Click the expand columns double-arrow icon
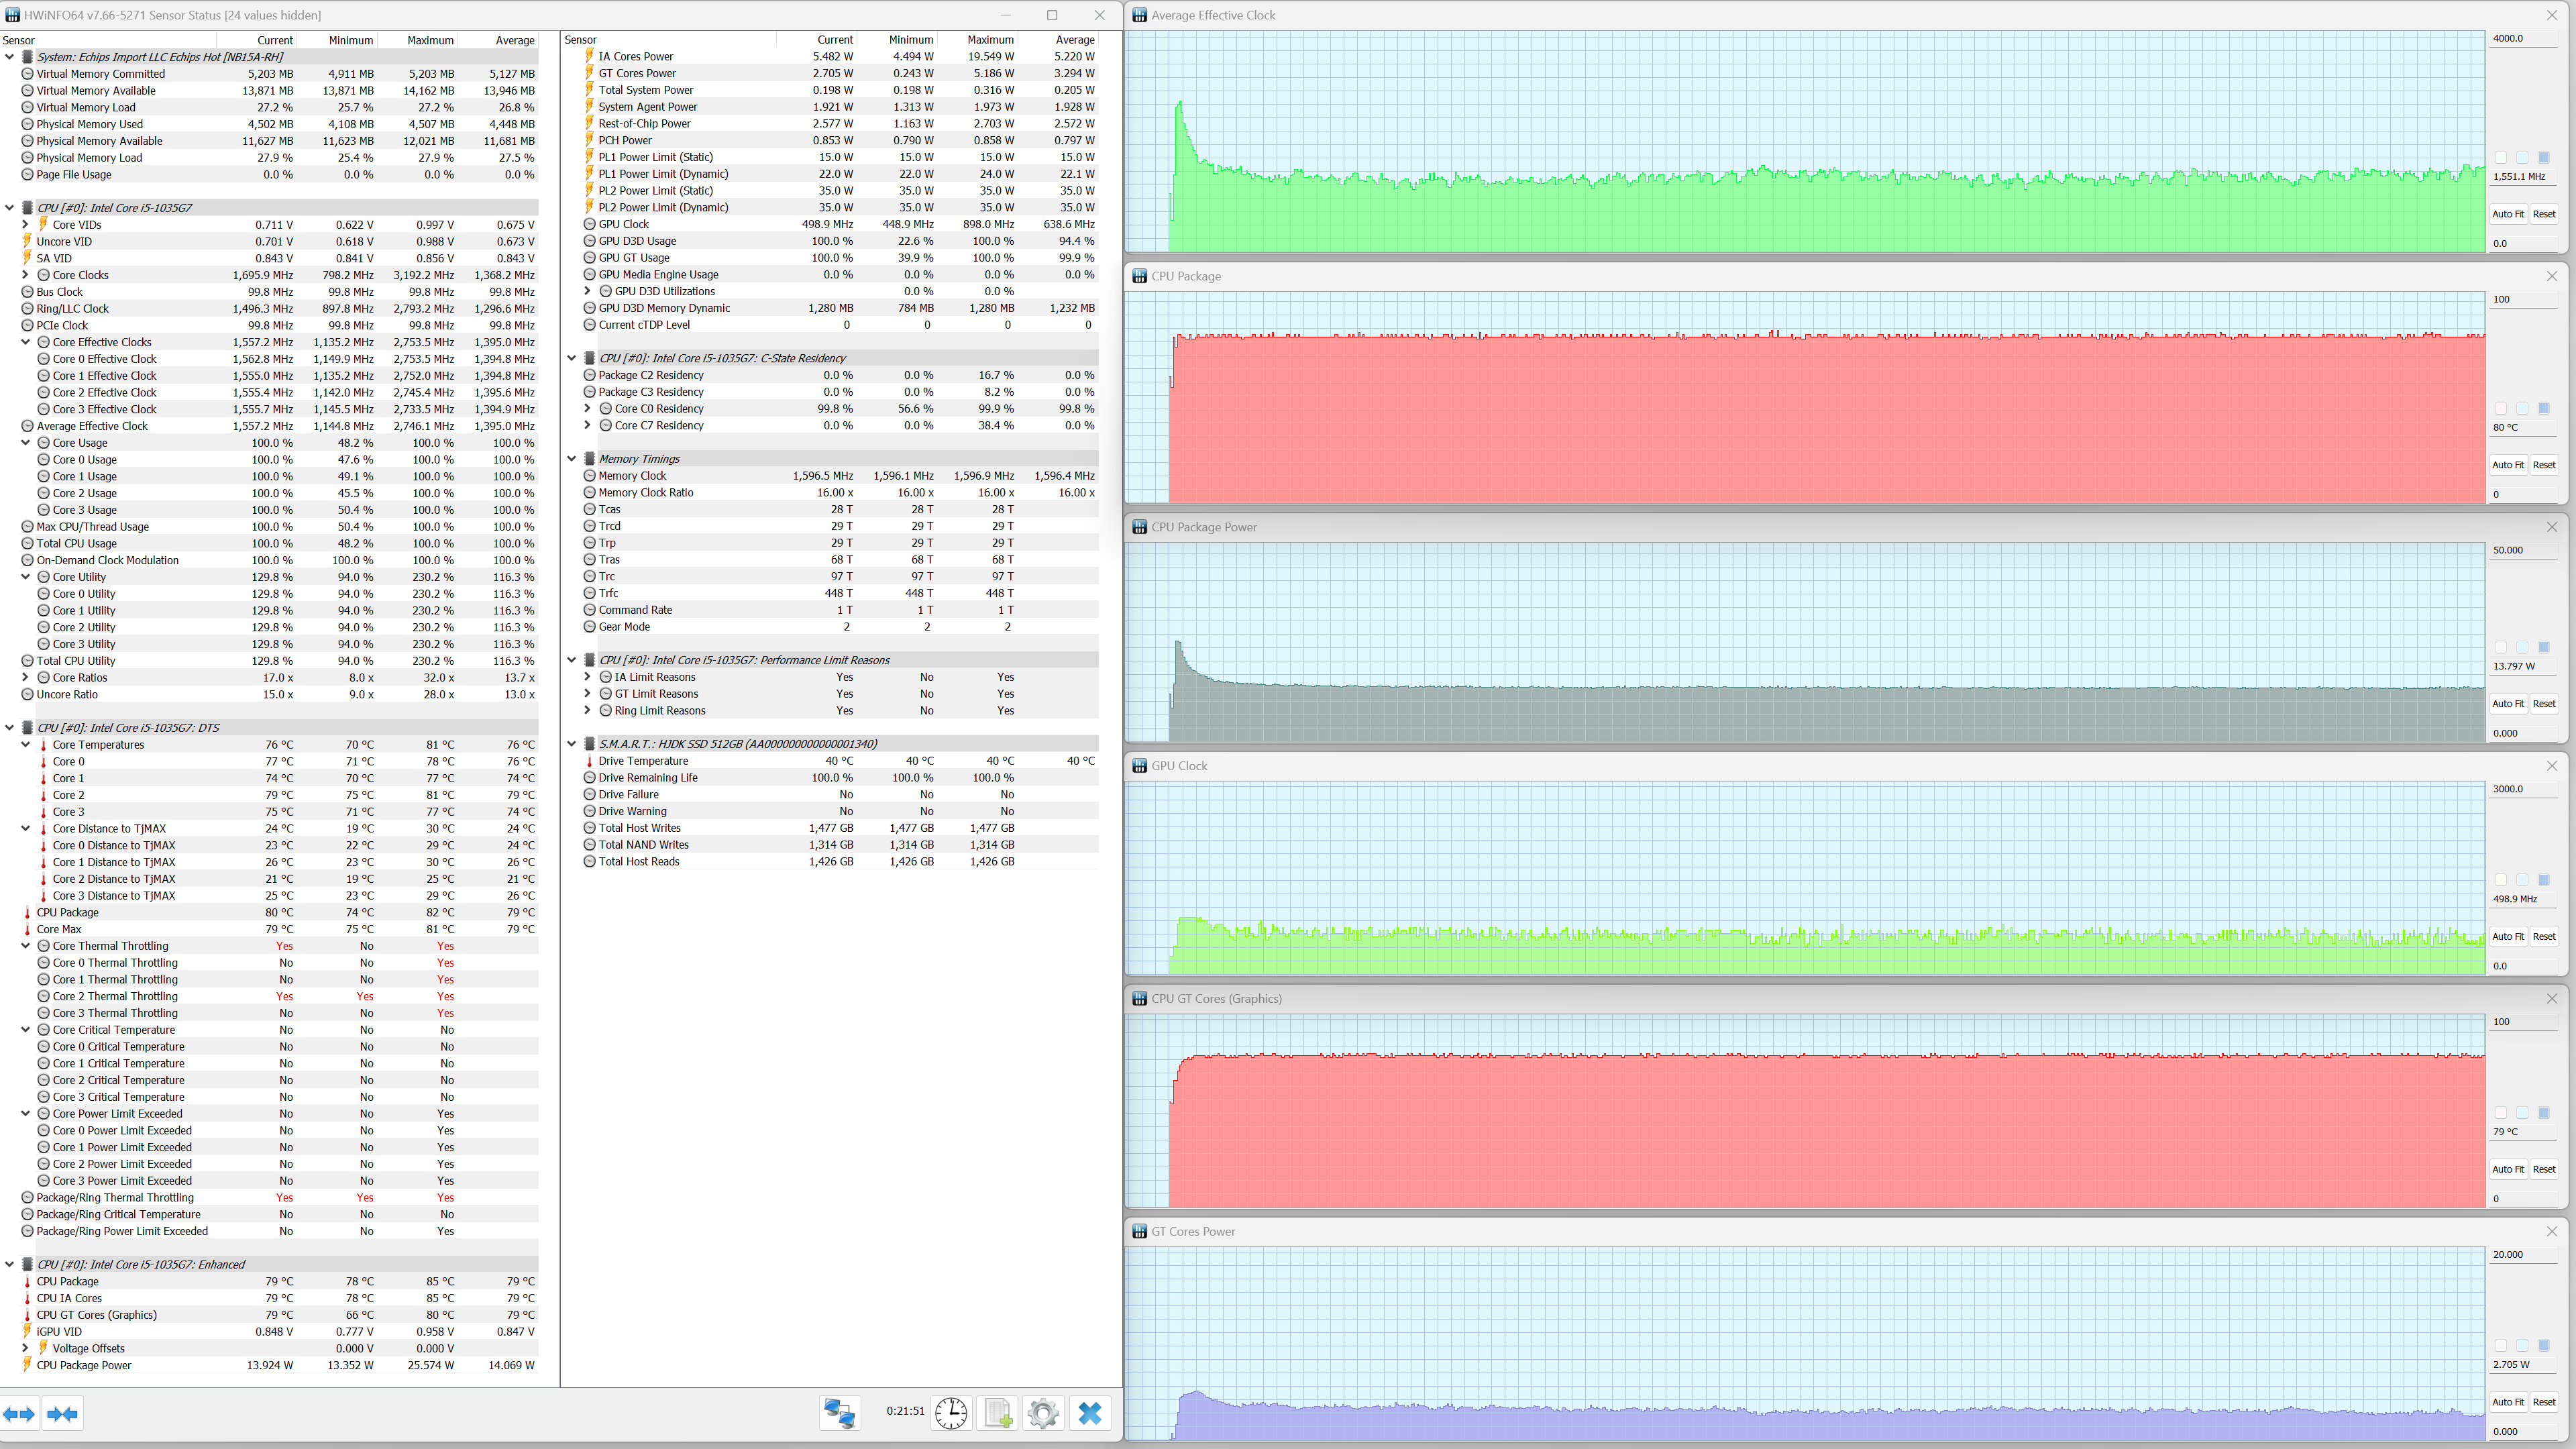This screenshot has height=1449, width=2576. click(19, 1413)
